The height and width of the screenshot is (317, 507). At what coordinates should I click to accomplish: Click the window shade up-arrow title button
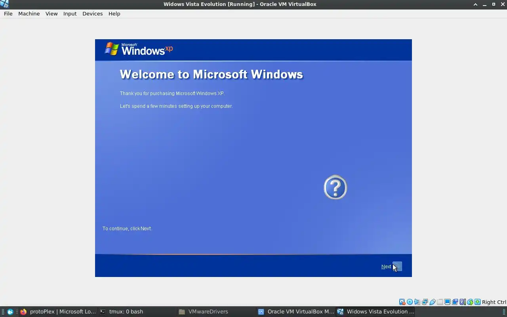pos(475,4)
